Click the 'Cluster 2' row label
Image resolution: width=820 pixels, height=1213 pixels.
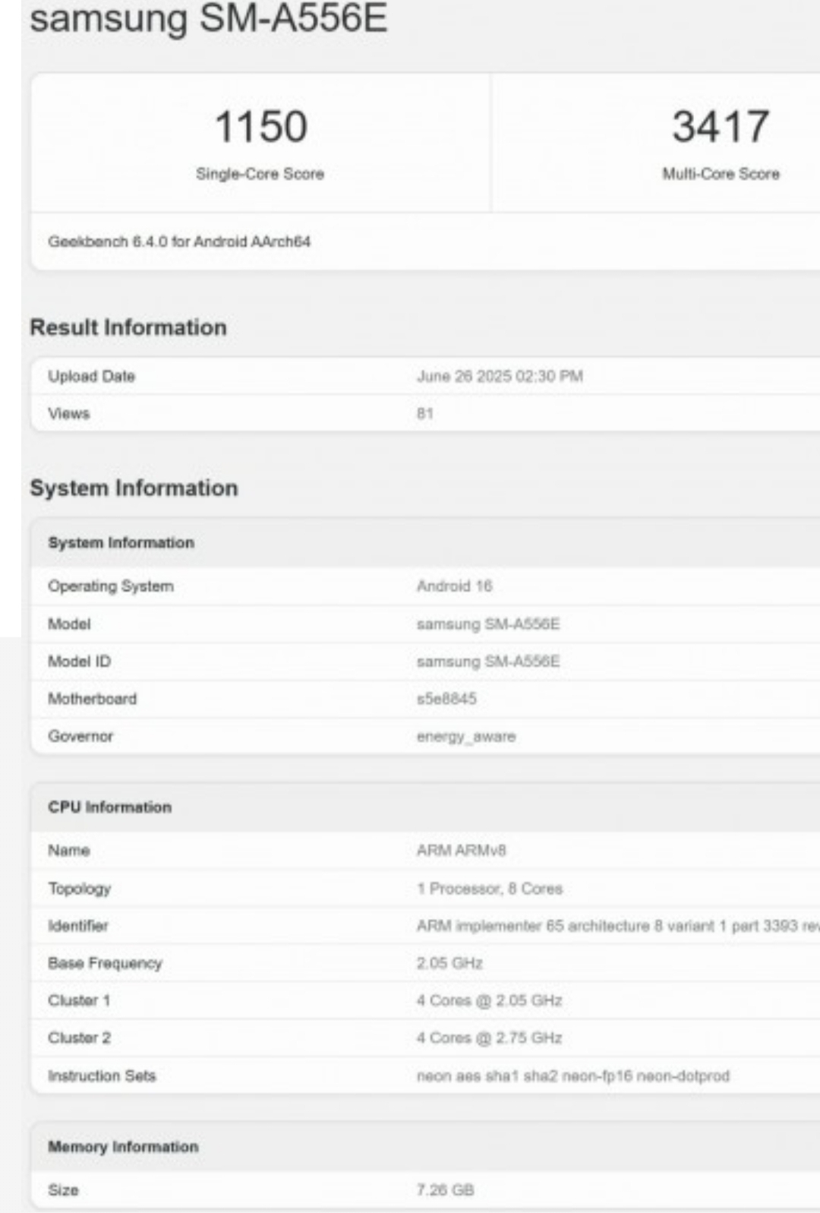tap(79, 1038)
